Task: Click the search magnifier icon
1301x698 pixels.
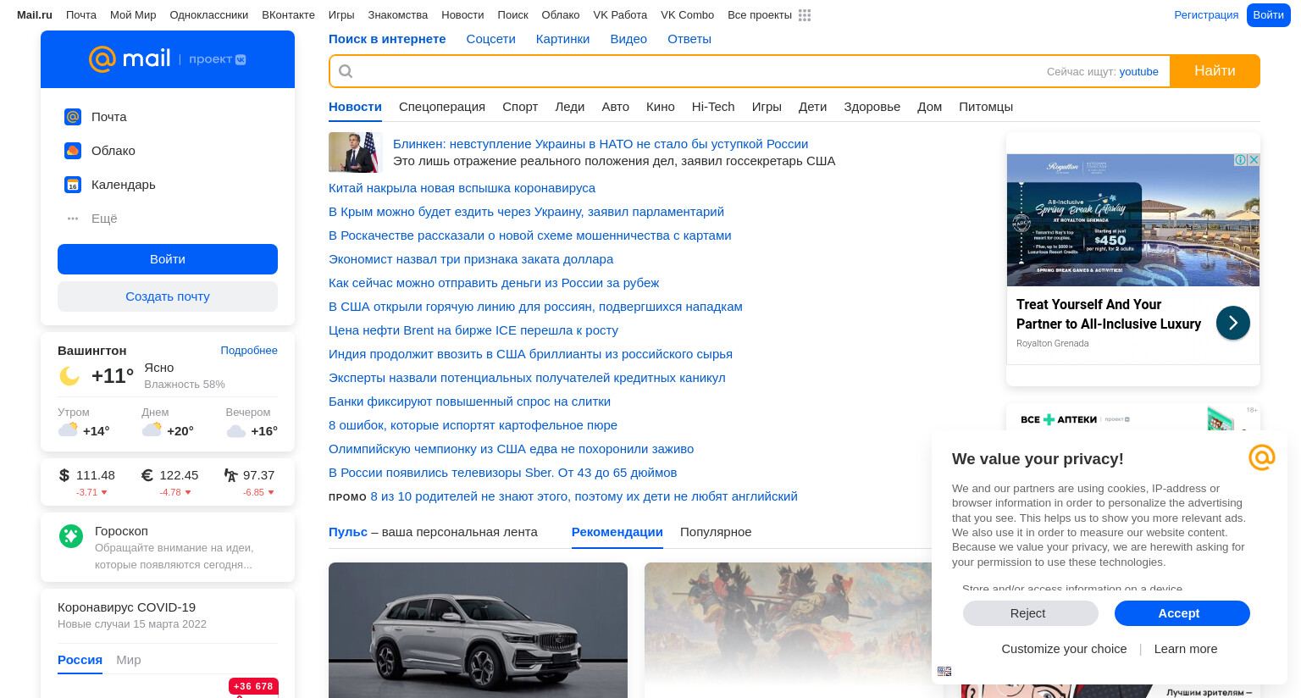Action: (x=346, y=71)
